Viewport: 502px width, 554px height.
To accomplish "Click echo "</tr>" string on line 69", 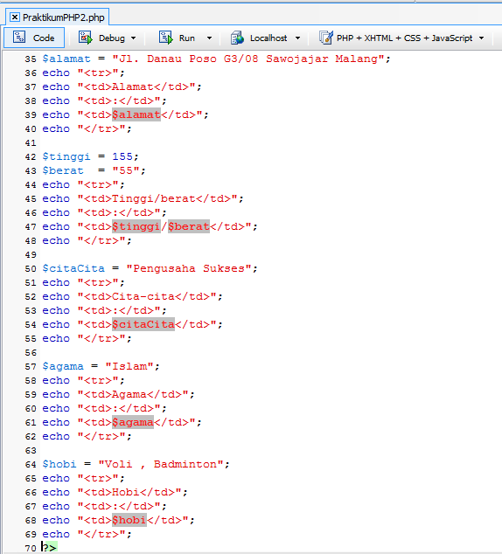I will point(101,534).
